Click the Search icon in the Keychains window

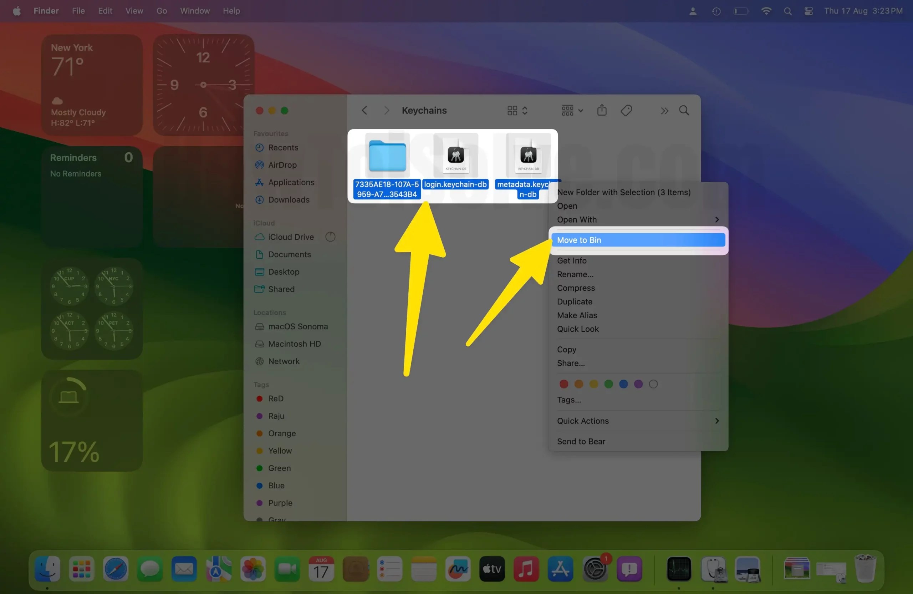684,111
